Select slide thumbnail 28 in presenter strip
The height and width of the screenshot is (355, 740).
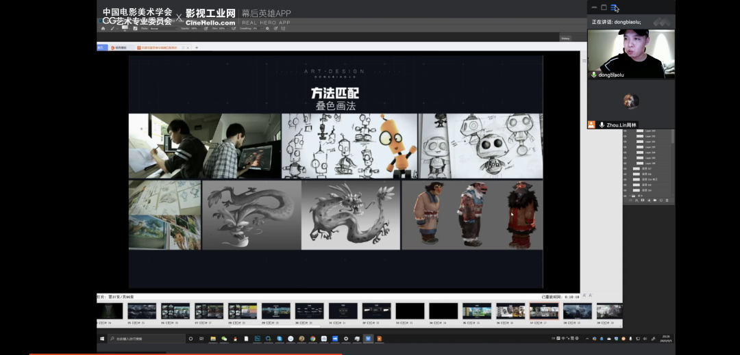tap(243, 312)
